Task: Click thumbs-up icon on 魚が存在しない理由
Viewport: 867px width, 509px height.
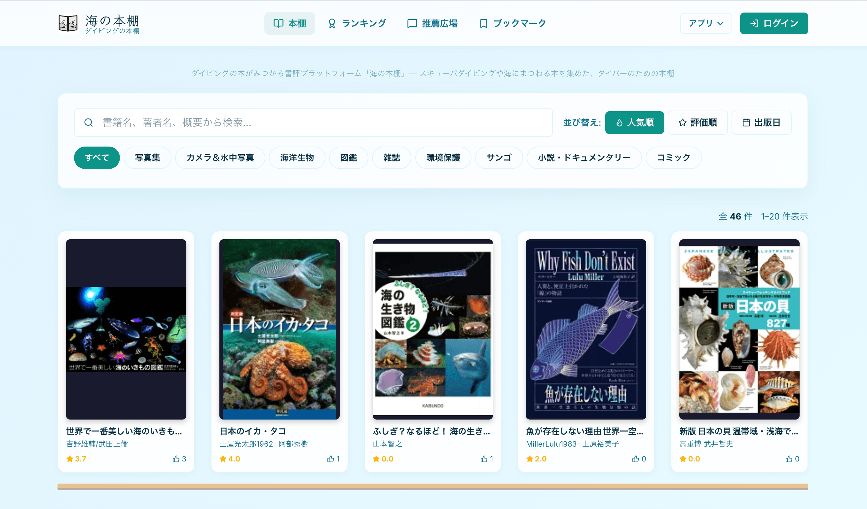Action: [635, 459]
